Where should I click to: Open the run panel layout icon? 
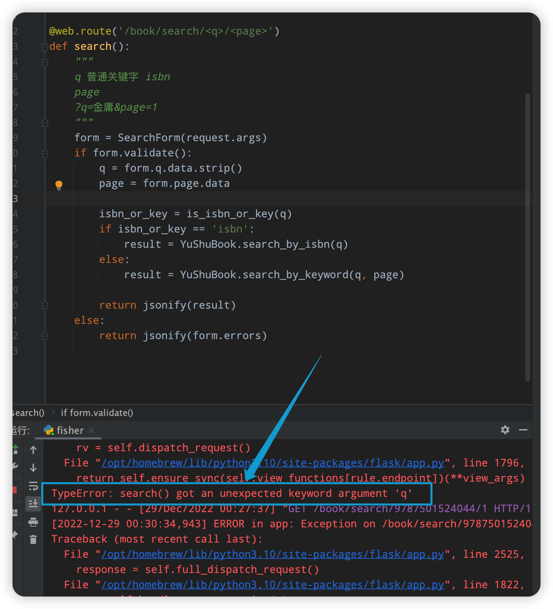point(15,513)
